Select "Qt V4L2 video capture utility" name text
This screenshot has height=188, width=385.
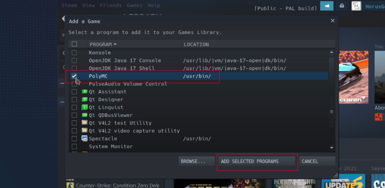pos(134,131)
